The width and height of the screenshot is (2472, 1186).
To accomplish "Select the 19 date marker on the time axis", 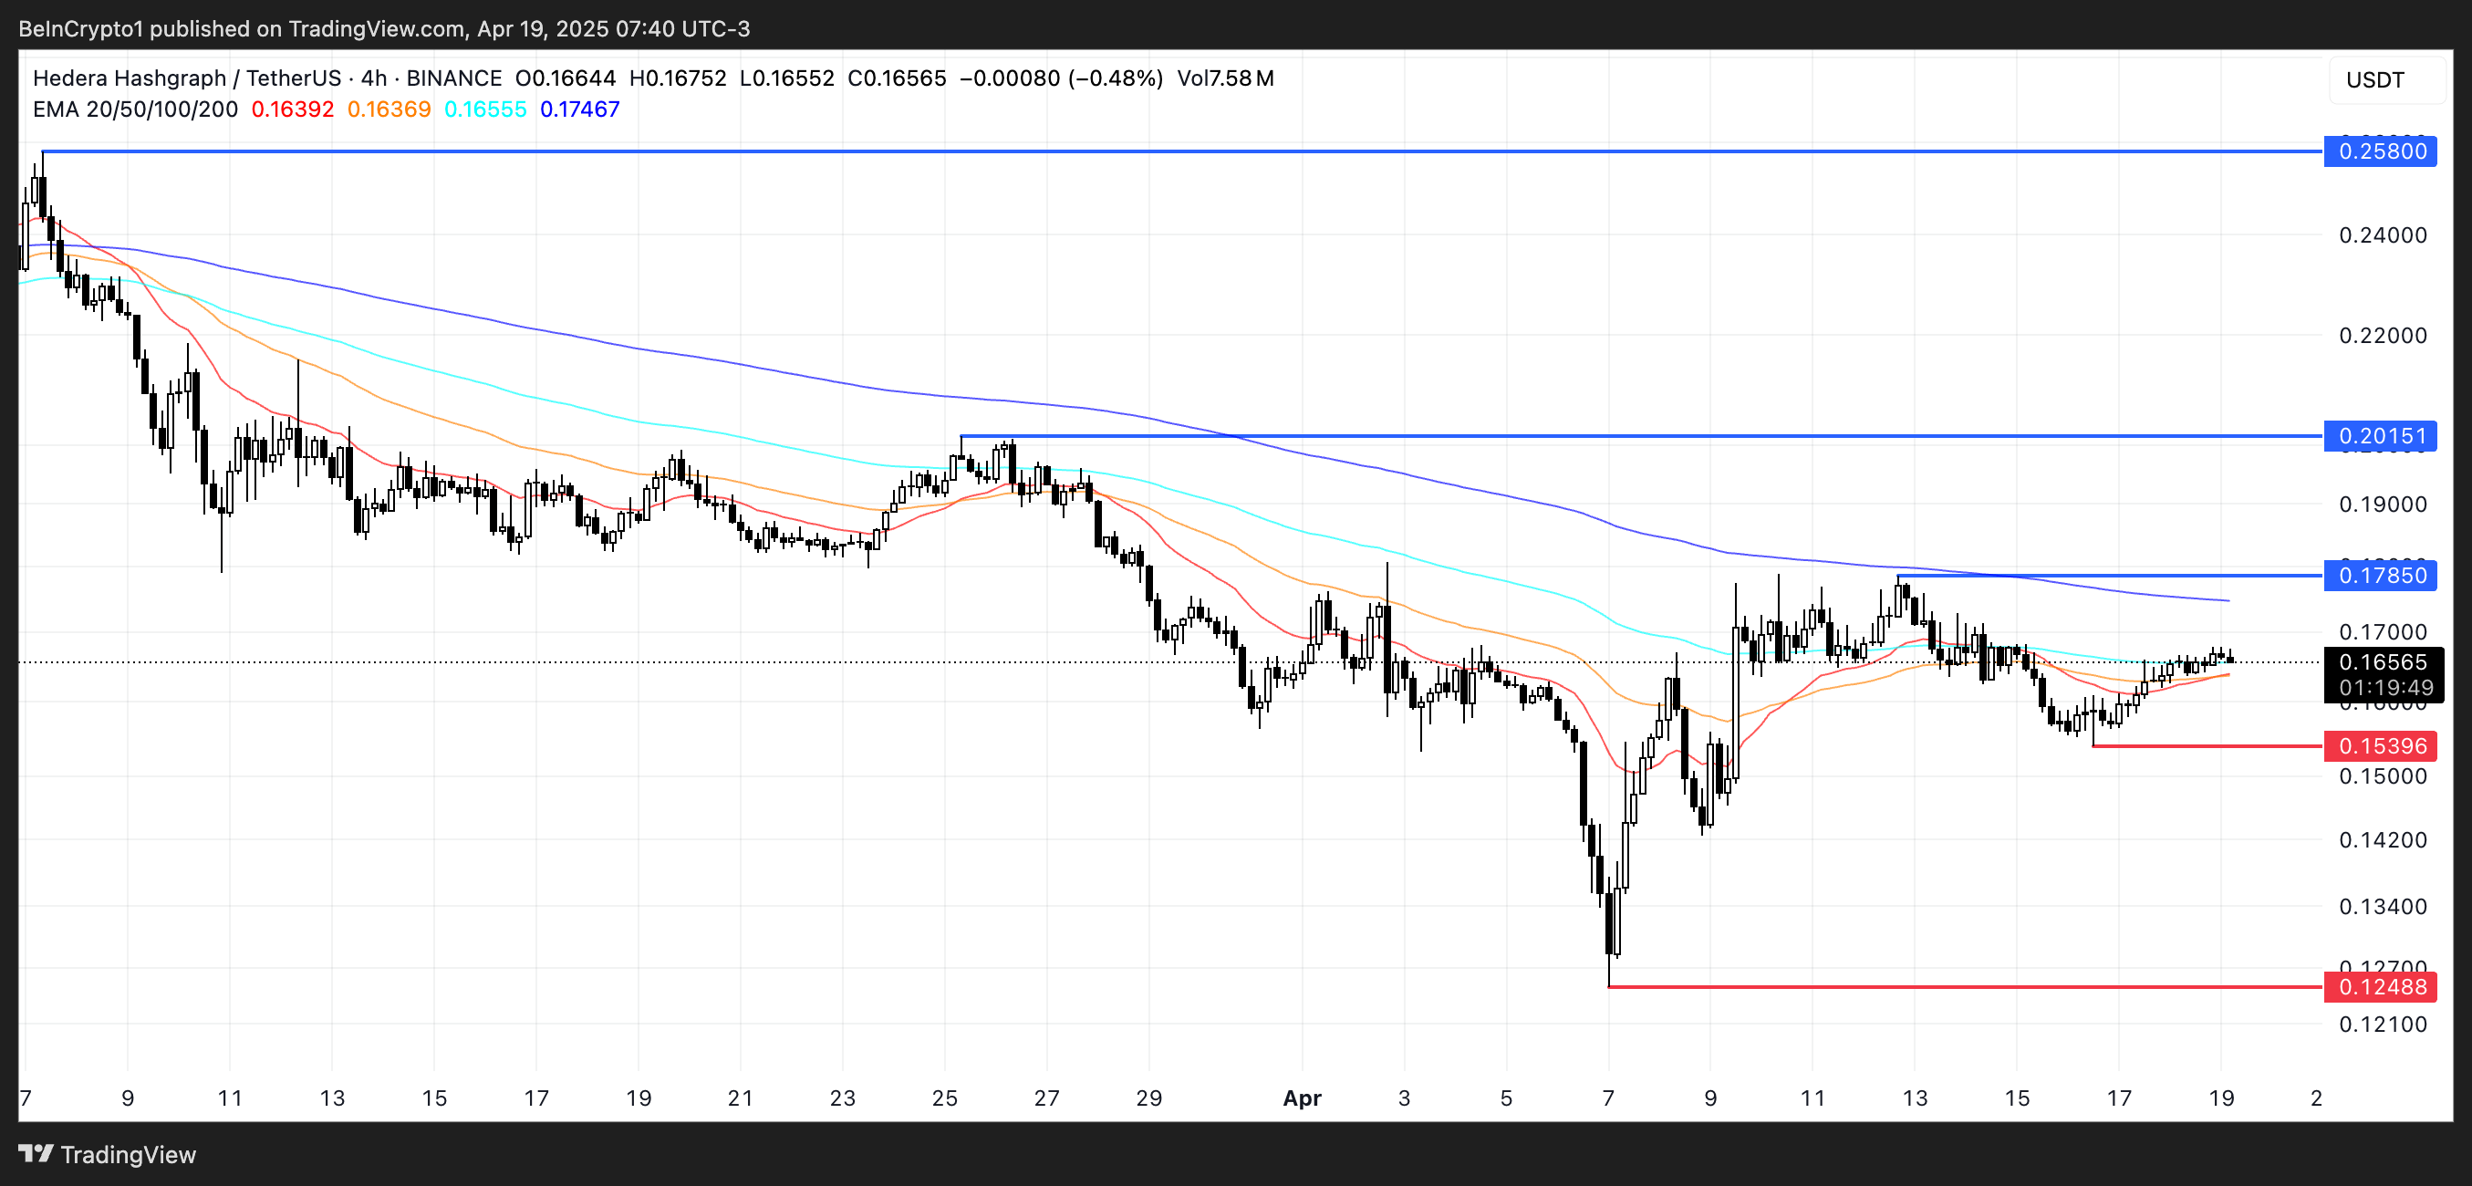I will pos(2220,1098).
